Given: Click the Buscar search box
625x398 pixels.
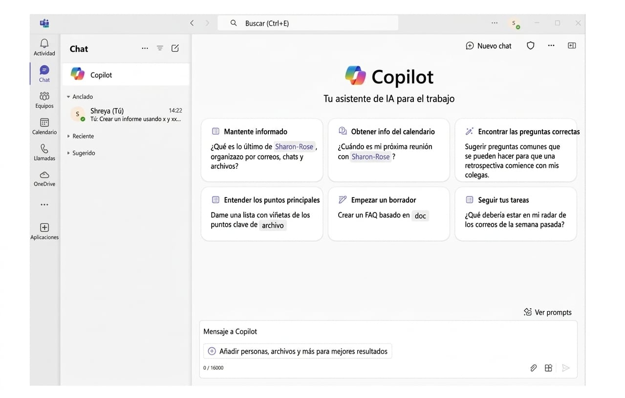Looking at the screenshot, I should point(308,23).
